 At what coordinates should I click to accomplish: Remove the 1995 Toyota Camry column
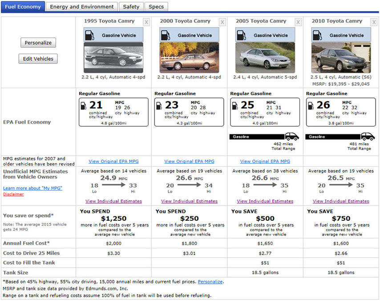click(146, 22)
